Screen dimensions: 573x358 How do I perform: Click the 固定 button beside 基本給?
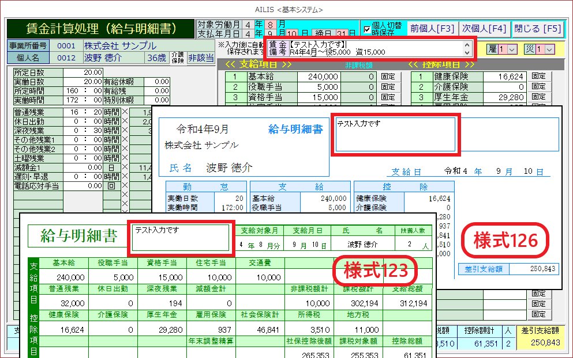[x=389, y=77]
